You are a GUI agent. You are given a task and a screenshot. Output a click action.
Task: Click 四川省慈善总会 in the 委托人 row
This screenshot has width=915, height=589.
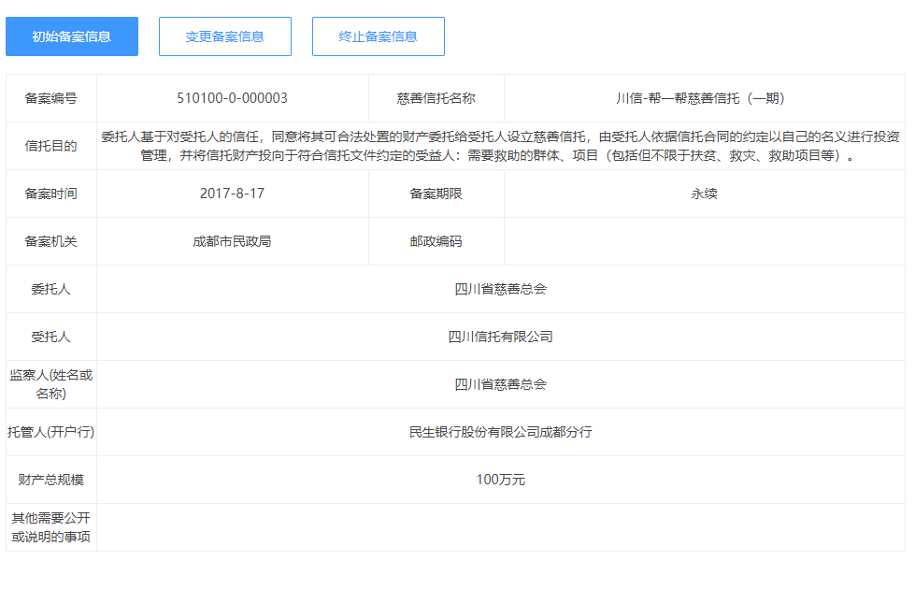(x=500, y=289)
